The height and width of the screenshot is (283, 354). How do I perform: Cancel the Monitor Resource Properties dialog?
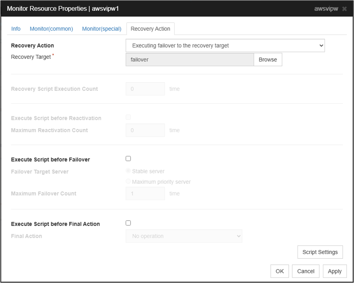(305, 271)
